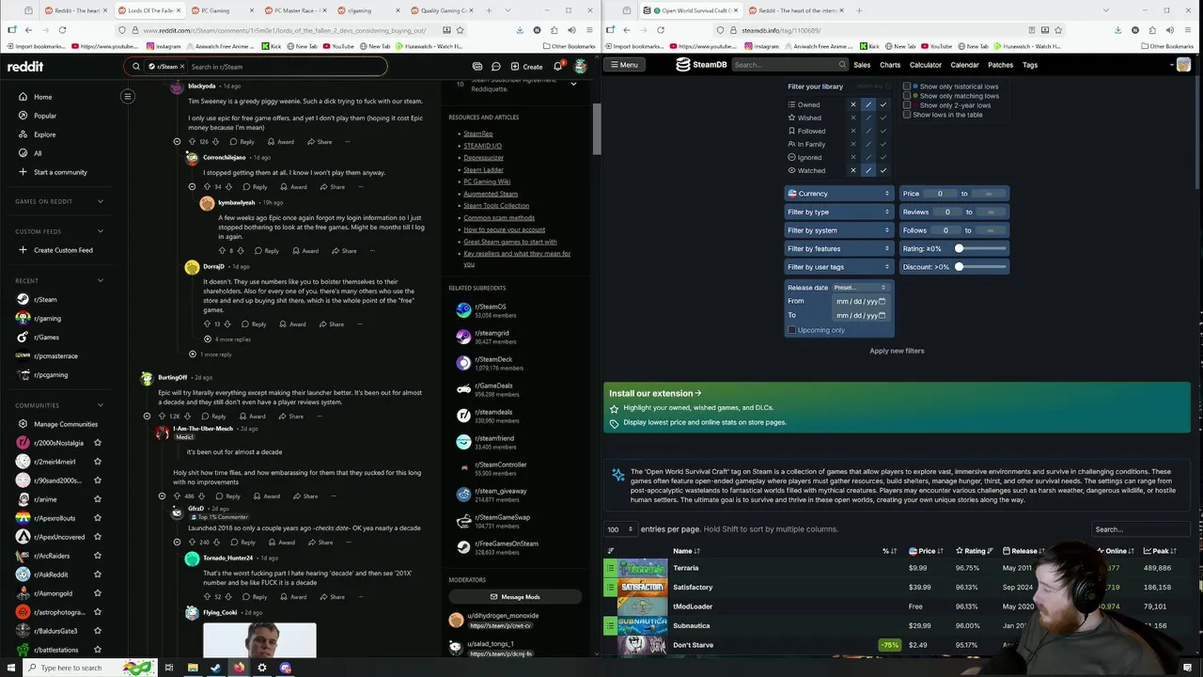This screenshot has width=1203, height=677.
Task: Downvote blackyoda's comment
Action: click(x=216, y=142)
